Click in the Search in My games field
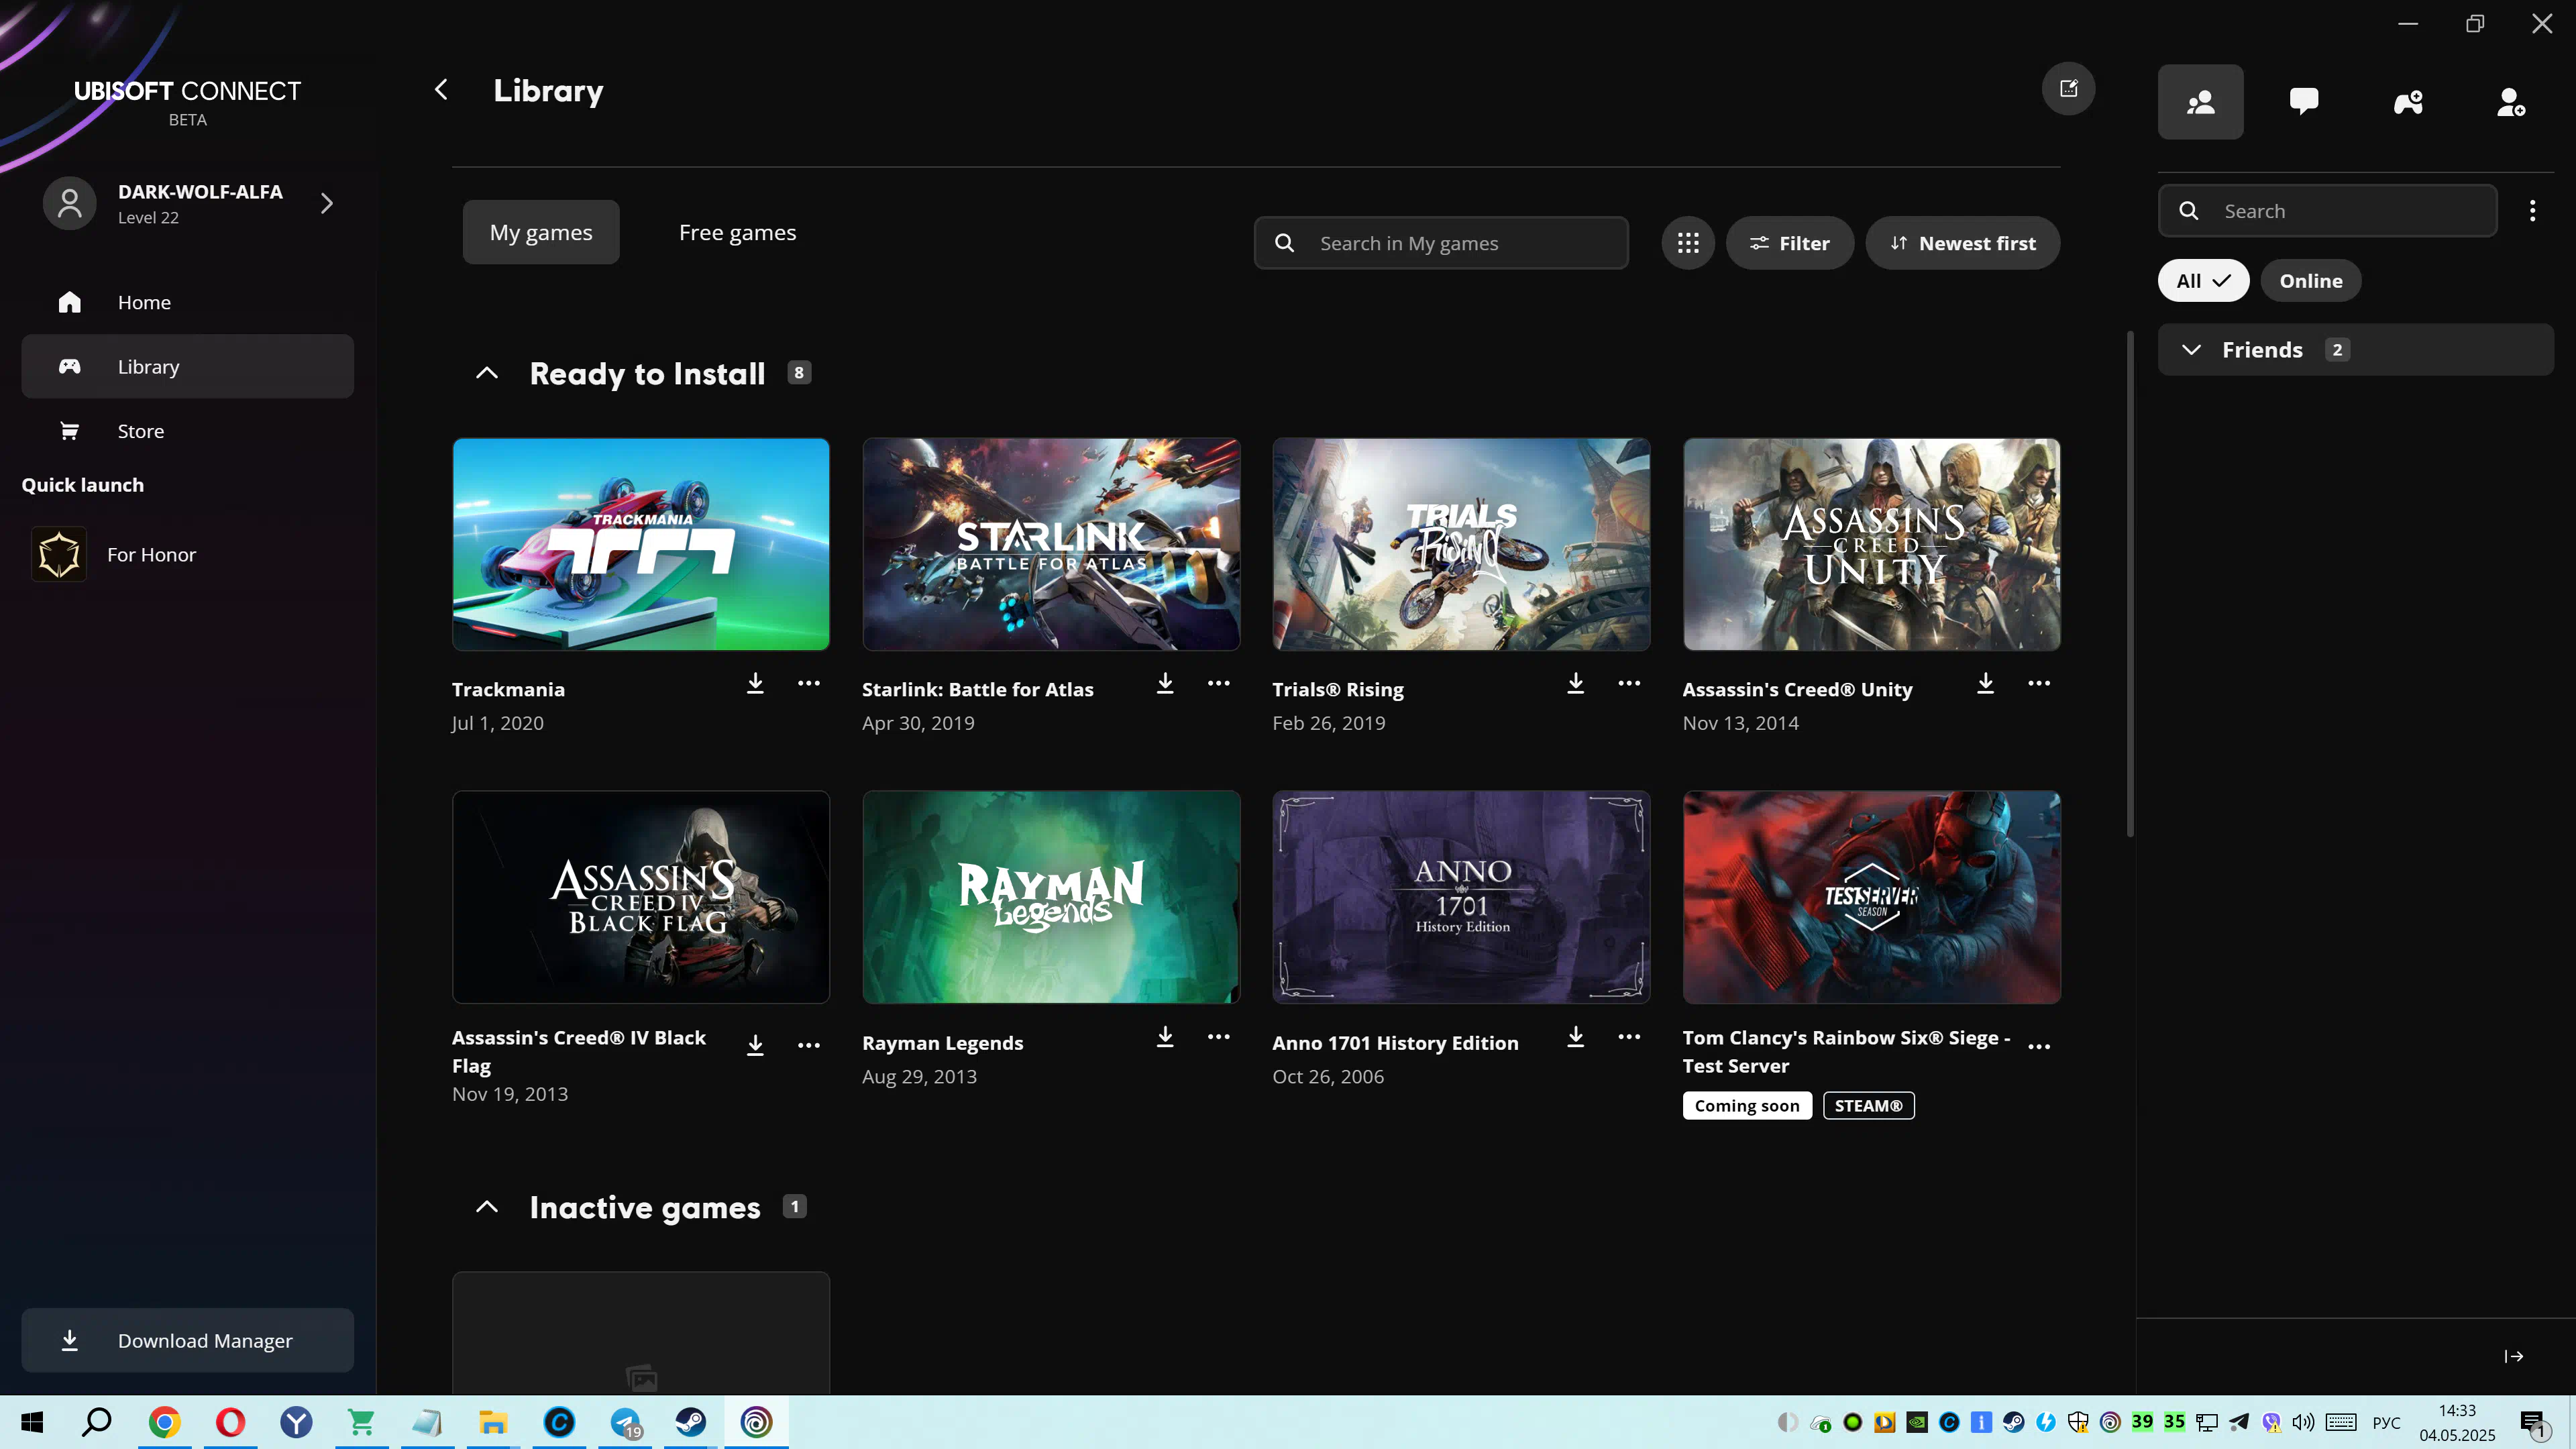2576x1449 pixels. [x=1440, y=243]
